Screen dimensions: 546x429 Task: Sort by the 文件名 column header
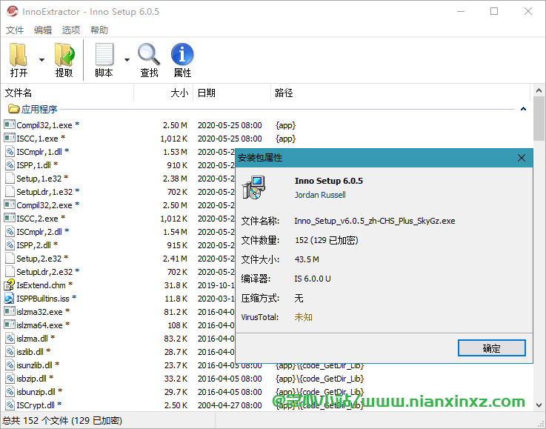[67, 93]
